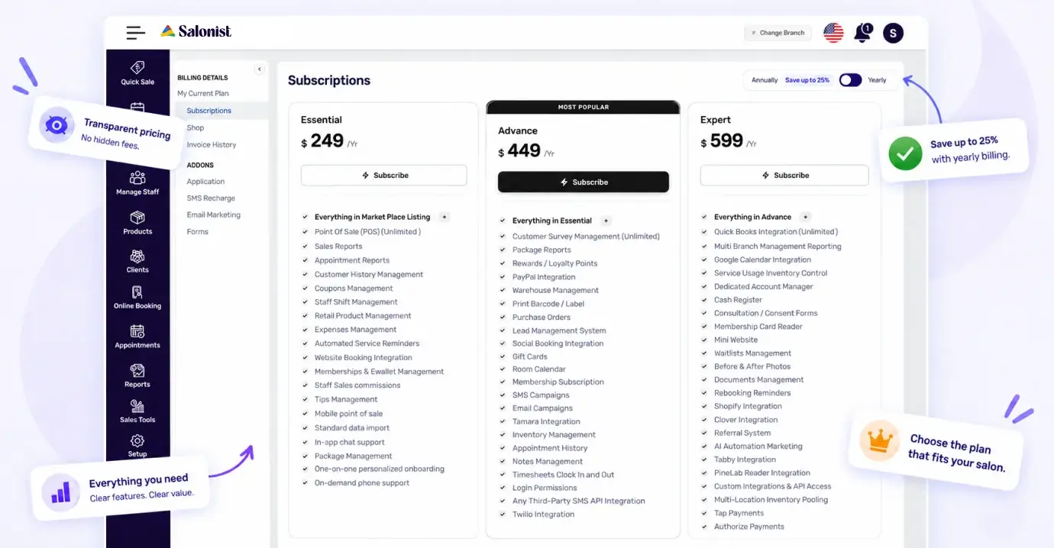
Task: Open Clients in sidebar
Action: (x=137, y=261)
